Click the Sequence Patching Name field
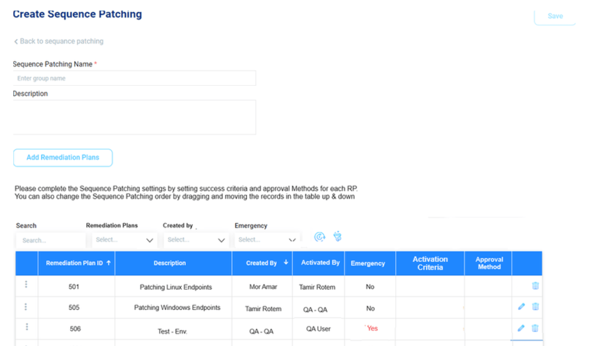This screenshot has height=346, width=597. [133, 78]
